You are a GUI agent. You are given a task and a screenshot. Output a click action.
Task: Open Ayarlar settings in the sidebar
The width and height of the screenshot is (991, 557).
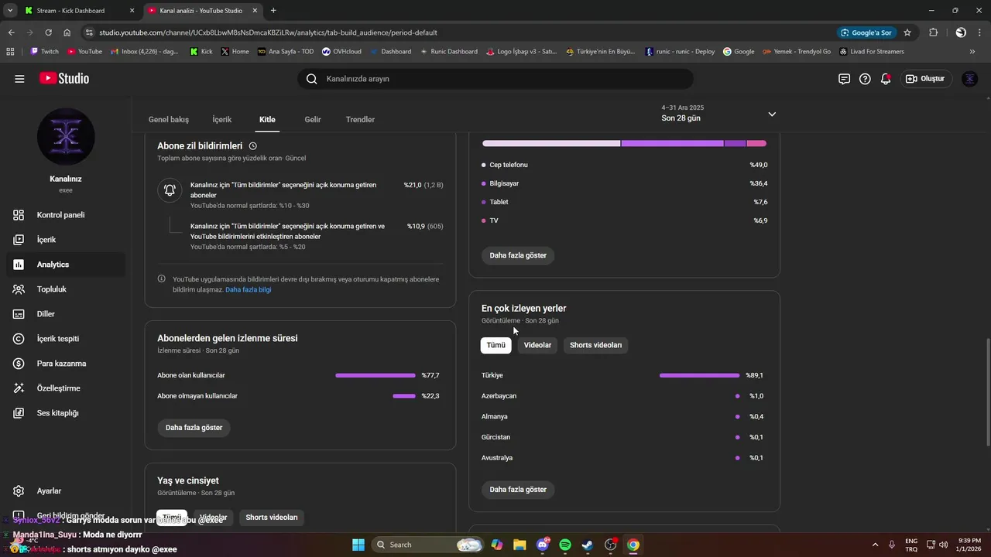point(66,491)
